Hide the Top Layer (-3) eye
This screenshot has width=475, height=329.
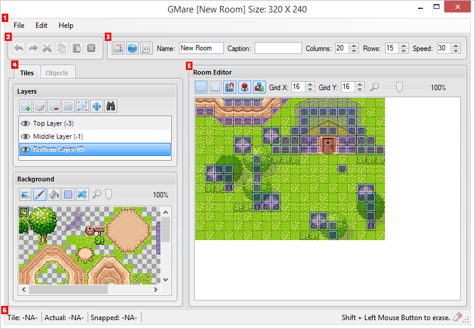(x=25, y=123)
